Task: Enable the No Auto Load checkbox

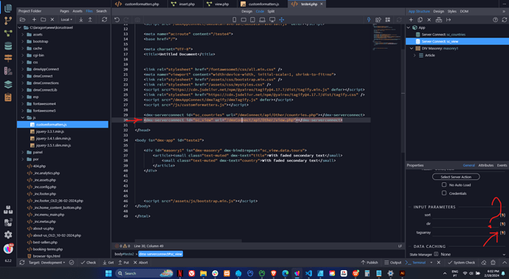Action: tap(444, 185)
